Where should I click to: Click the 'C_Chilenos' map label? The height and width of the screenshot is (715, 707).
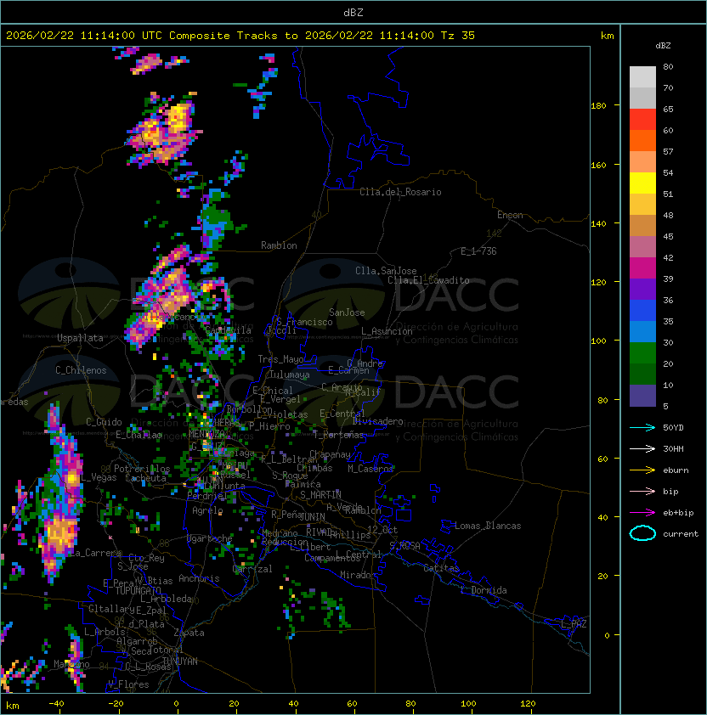coord(81,370)
